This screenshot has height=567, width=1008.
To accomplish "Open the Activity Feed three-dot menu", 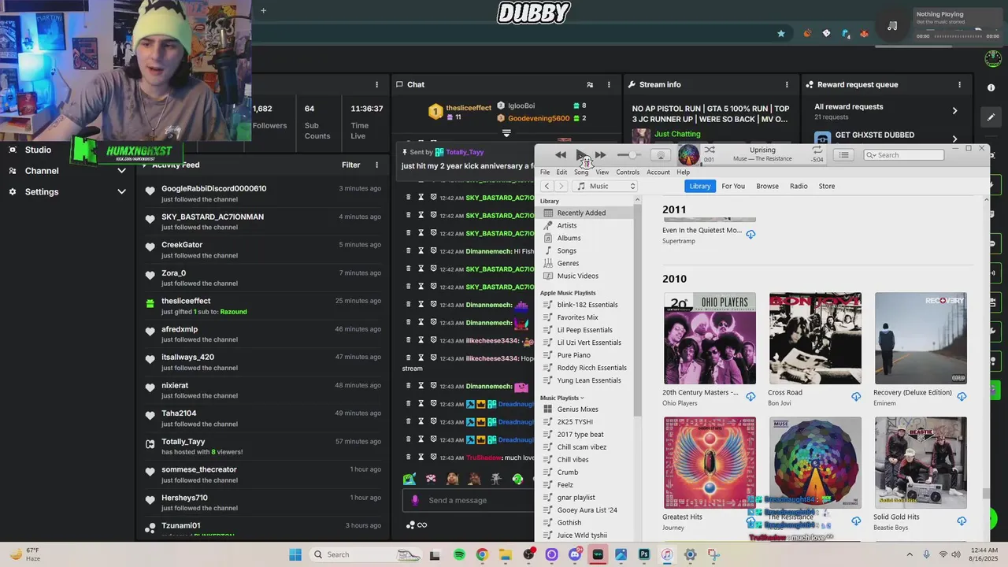I will [376, 165].
